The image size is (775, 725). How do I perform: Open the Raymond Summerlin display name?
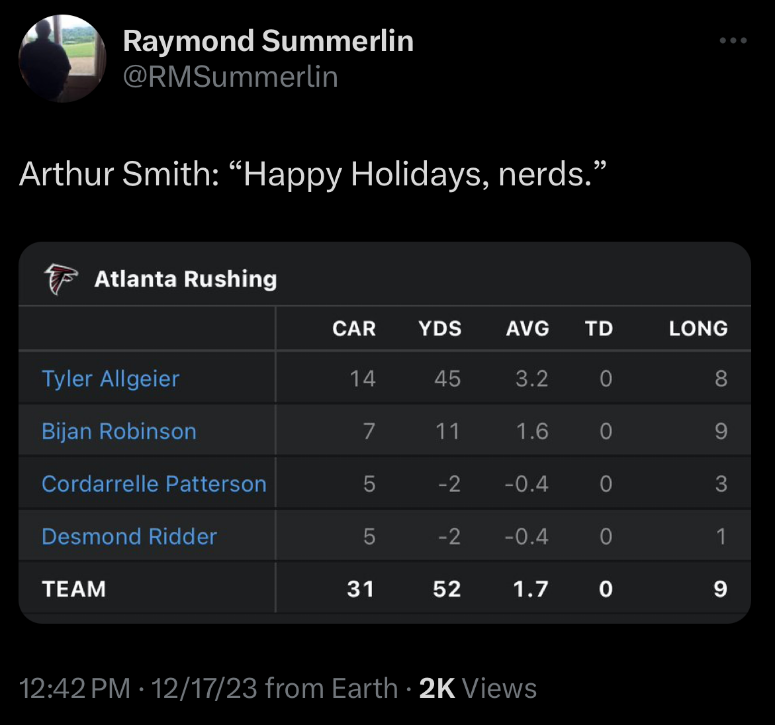269,40
